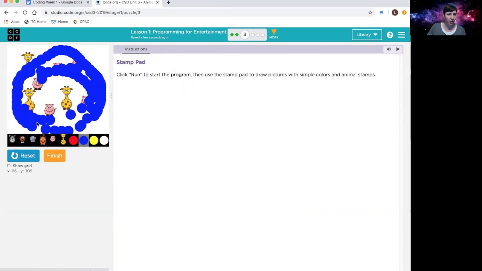
Task: Pick the yellow paint color
Action: click(x=94, y=140)
